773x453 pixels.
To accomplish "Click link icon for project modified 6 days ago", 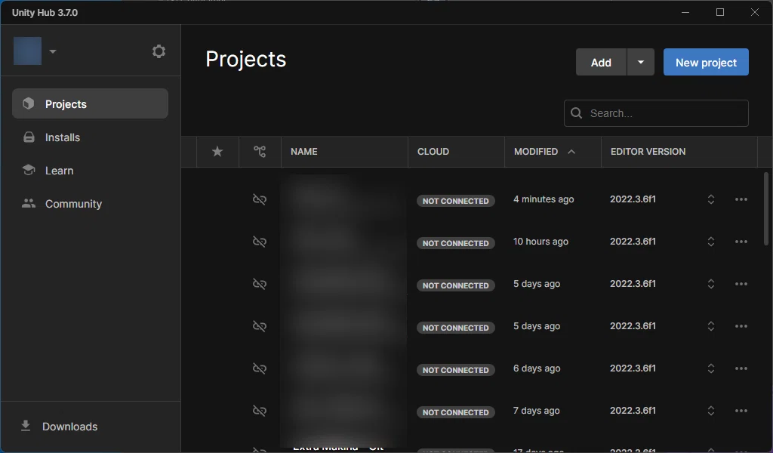I will [260, 368].
